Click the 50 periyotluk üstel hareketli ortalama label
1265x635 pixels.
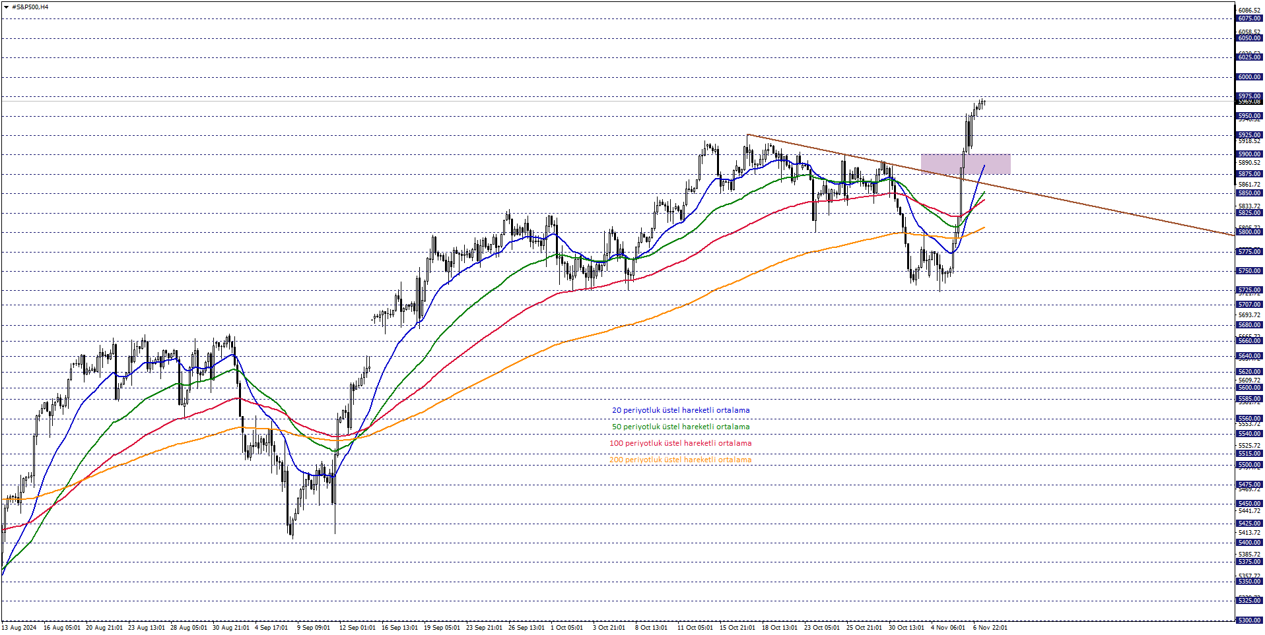coord(681,427)
